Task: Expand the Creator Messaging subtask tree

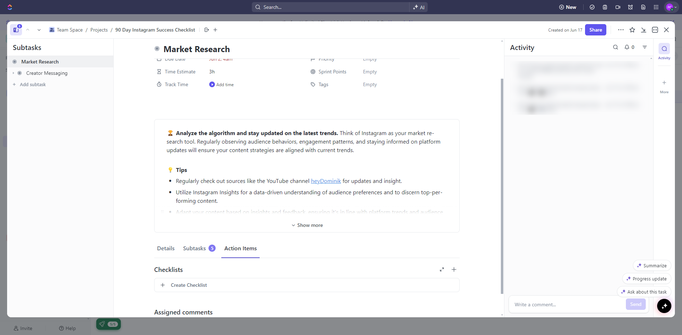Action: pyautogui.click(x=13, y=73)
